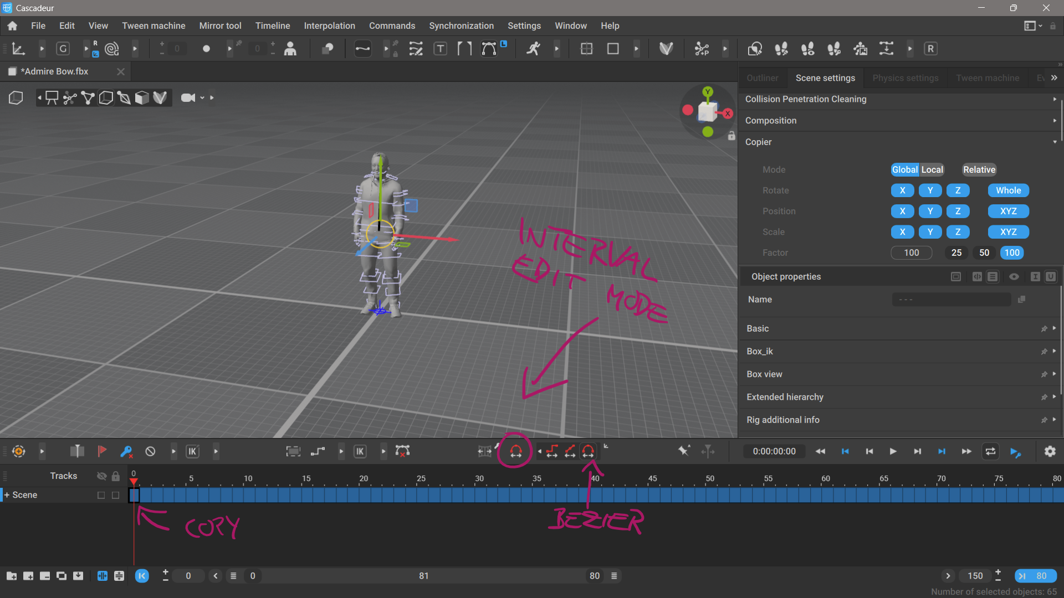Click frame 40 on the timeline ruler
The height and width of the screenshot is (598, 1064).
pos(595,478)
